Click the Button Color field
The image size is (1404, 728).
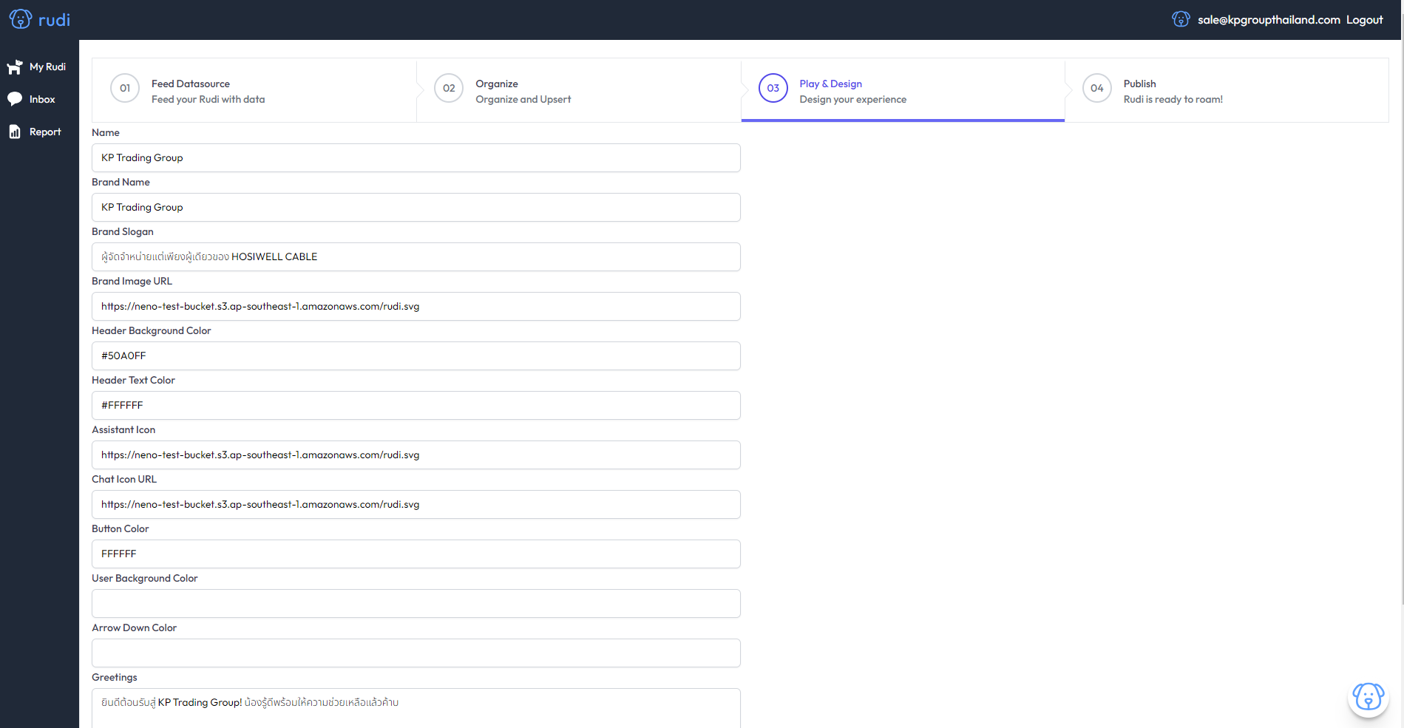tap(416, 554)
